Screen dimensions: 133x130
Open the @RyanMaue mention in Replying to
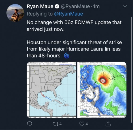pyautogui.click(x=68, y=14)
